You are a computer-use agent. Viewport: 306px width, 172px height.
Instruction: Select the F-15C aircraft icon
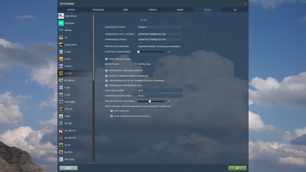point(61,88)
